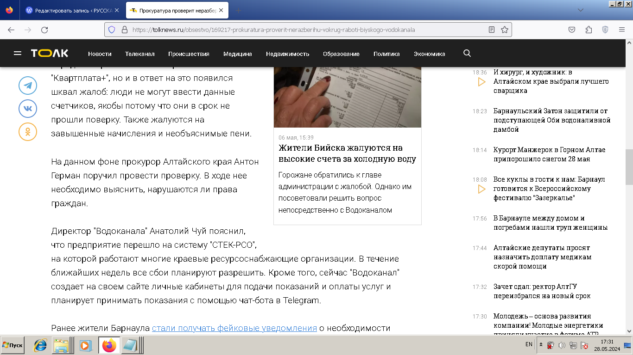633x355 pixels.
Task: Open the Firefox application menu (hamburger)
Action: pyautogui.click(x=621, y=29)
